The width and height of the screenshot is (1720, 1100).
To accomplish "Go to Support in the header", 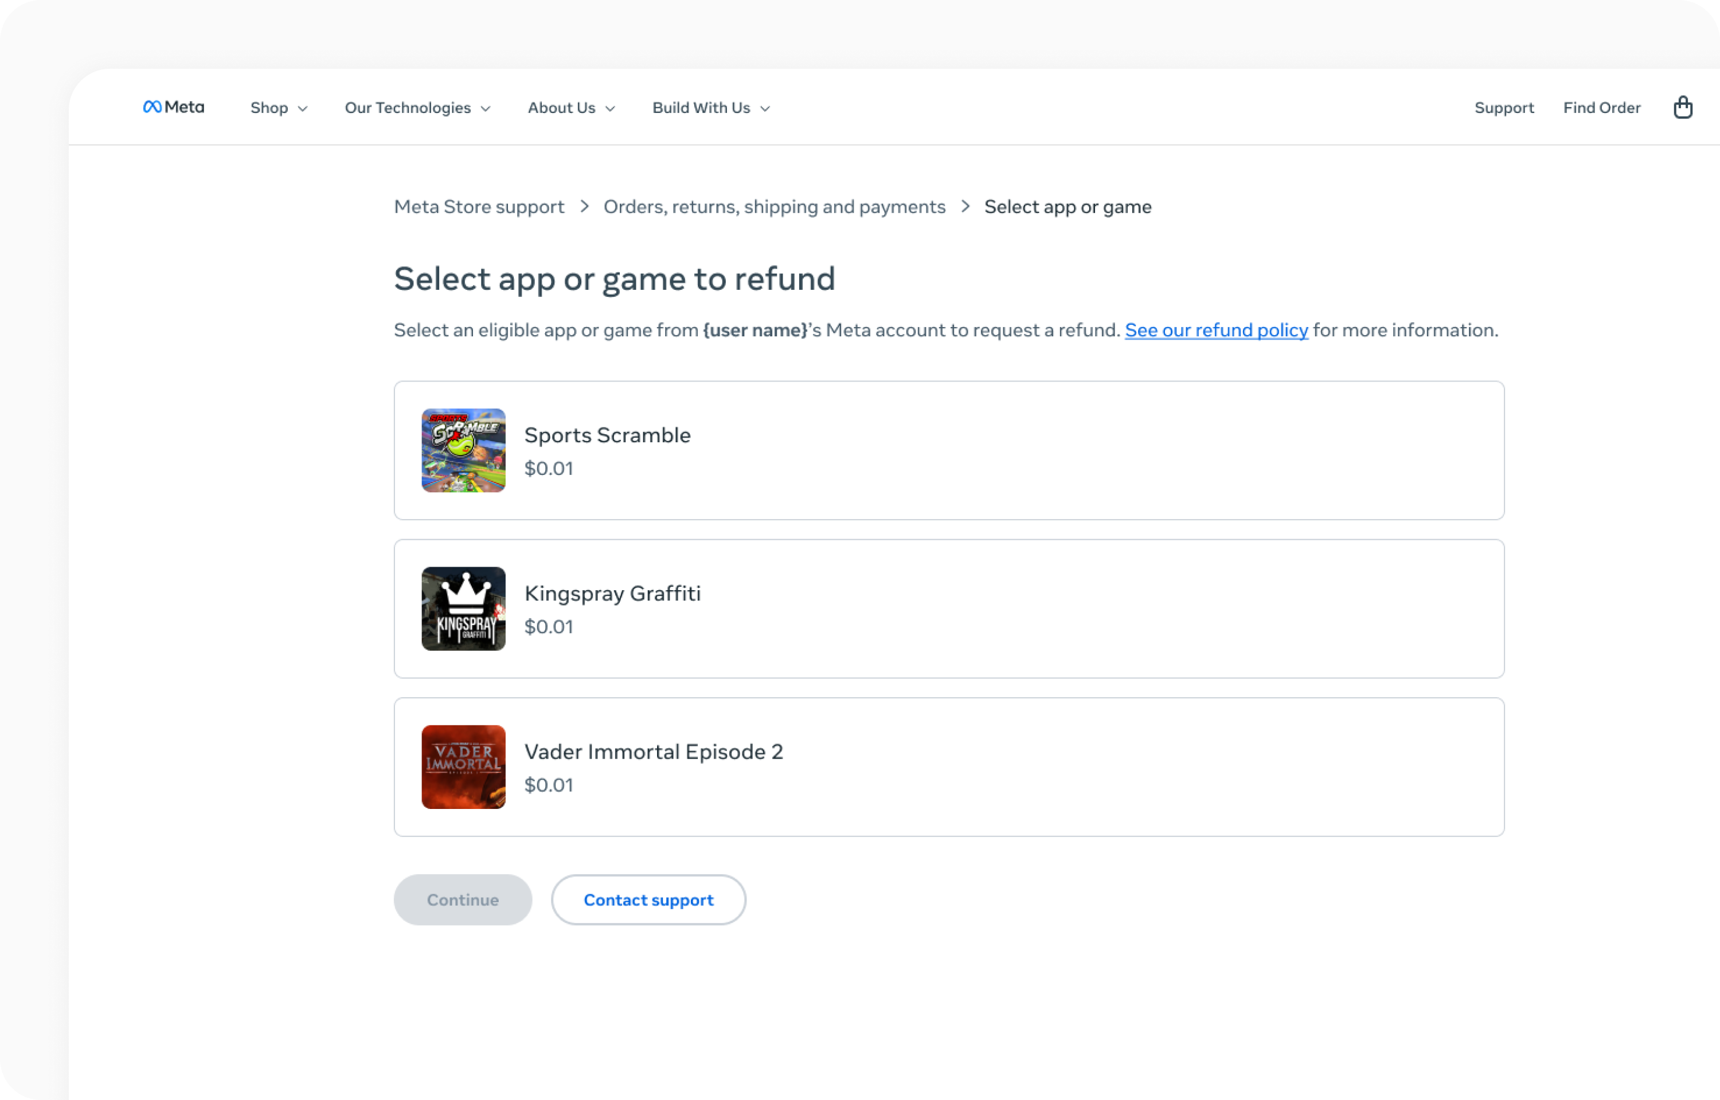I will tap(1504, 108).
